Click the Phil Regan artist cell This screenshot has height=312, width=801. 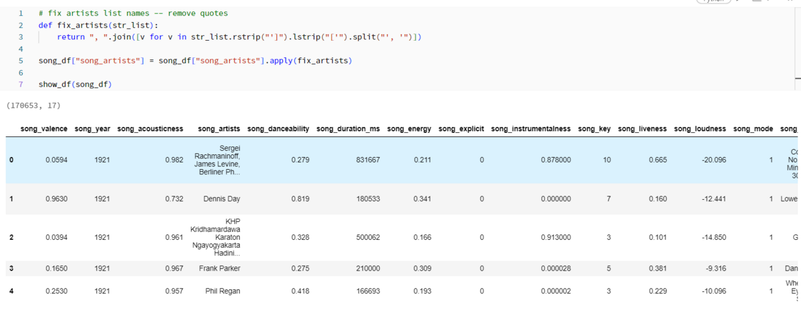pos(223,291)
